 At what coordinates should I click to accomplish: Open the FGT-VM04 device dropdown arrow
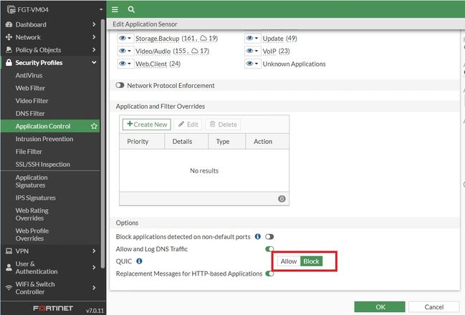tap(101, 9)
